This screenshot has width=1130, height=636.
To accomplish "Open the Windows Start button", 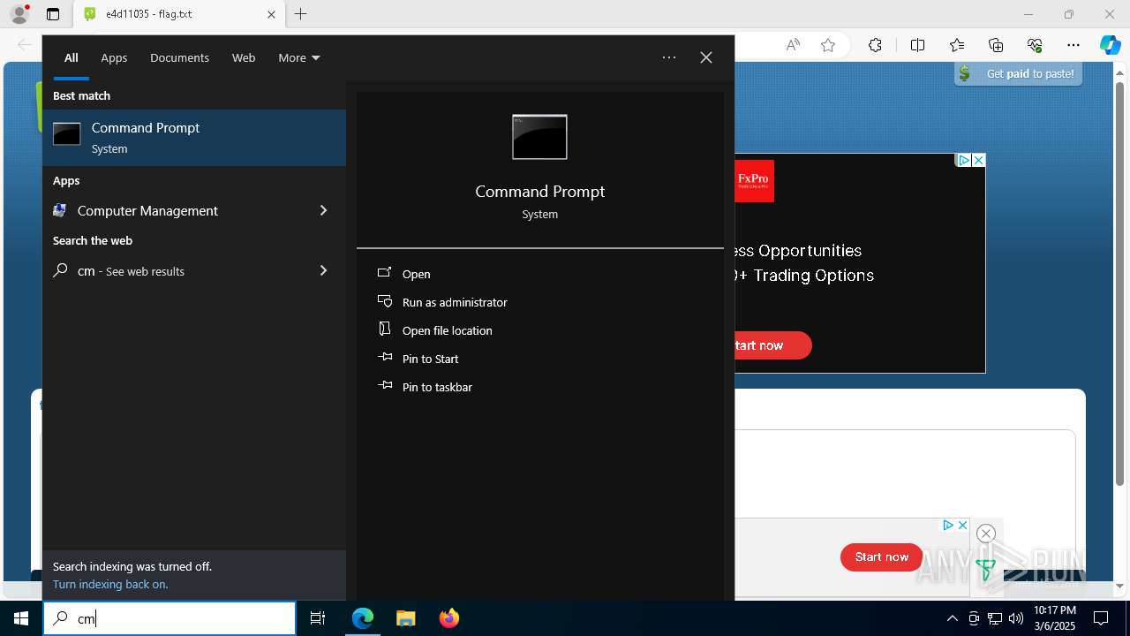I will [21, 618].
